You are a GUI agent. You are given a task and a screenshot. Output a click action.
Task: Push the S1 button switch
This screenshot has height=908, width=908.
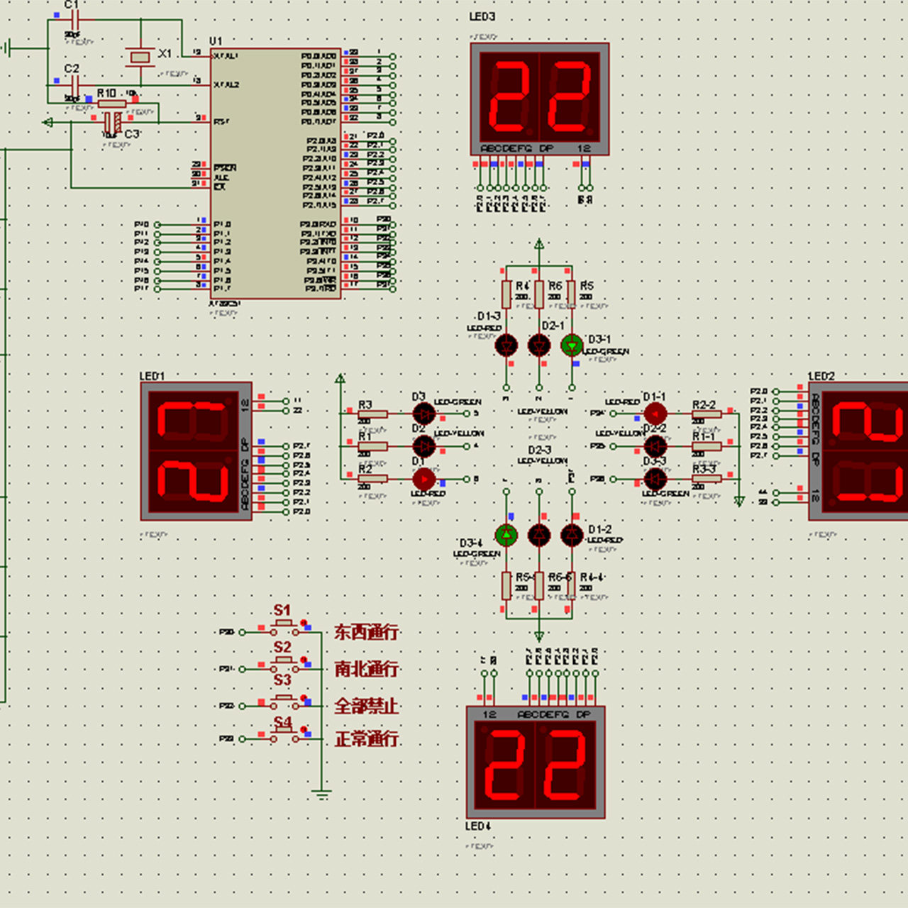284,626
